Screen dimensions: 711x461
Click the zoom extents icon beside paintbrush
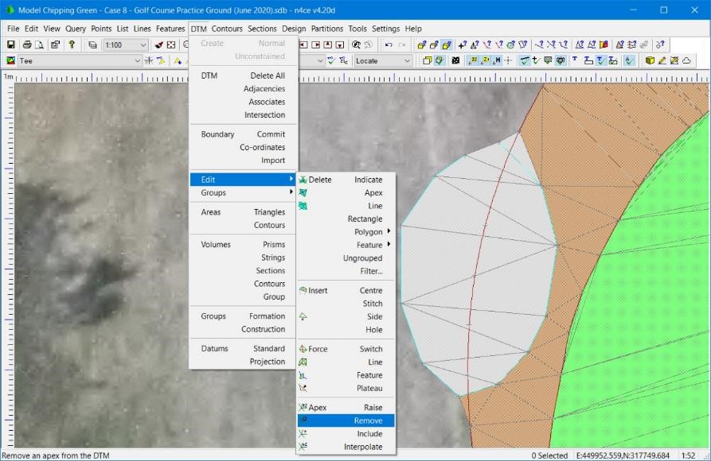point(171,45)
